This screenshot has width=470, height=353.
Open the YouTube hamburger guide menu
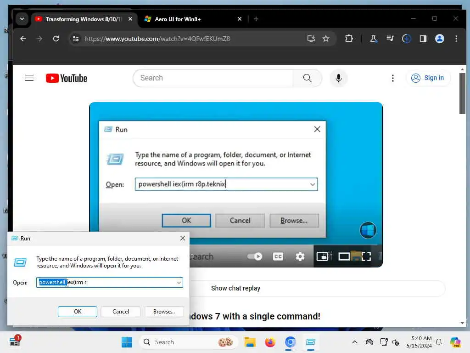point(29,78)
